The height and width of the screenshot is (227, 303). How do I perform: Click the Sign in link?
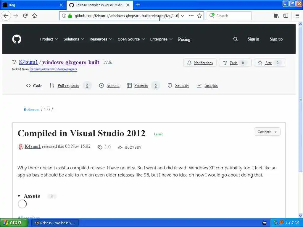click(253, 39)
